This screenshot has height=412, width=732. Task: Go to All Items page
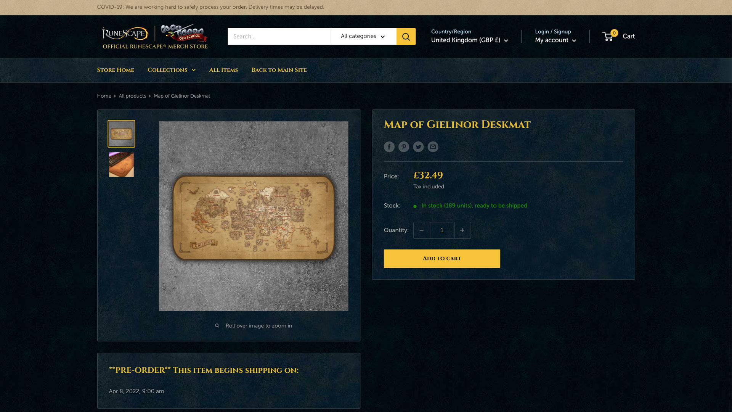[x=223, y=70]
